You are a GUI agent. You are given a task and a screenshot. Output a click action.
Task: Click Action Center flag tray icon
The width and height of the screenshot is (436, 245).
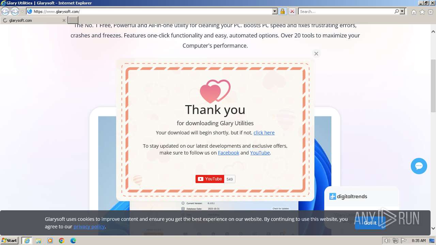[403, 241]
